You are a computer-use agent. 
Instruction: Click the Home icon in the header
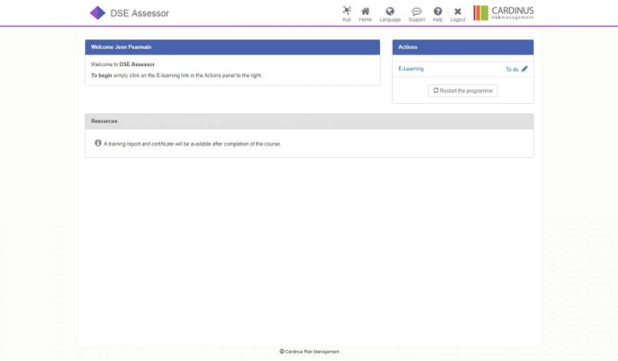(x=365, y=11)
